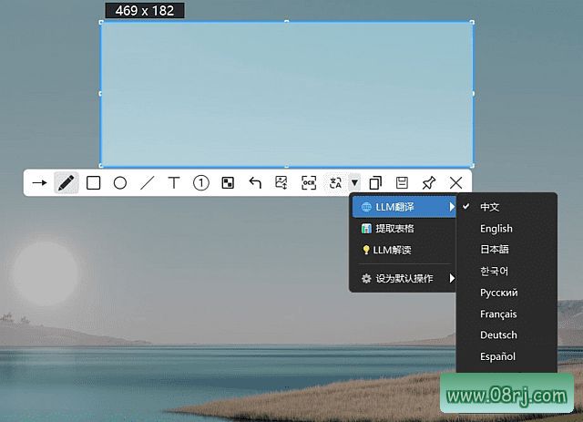Viewport: 583px width, 422px height.
Task: Set translation language to 日本語
Action: point(496,250)
